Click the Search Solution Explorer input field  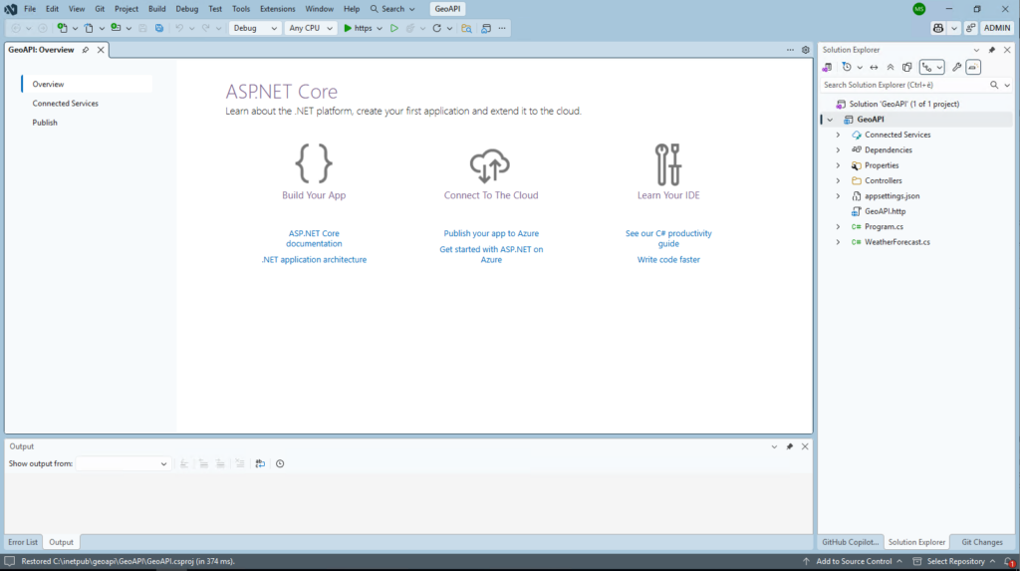click(903, 85)
